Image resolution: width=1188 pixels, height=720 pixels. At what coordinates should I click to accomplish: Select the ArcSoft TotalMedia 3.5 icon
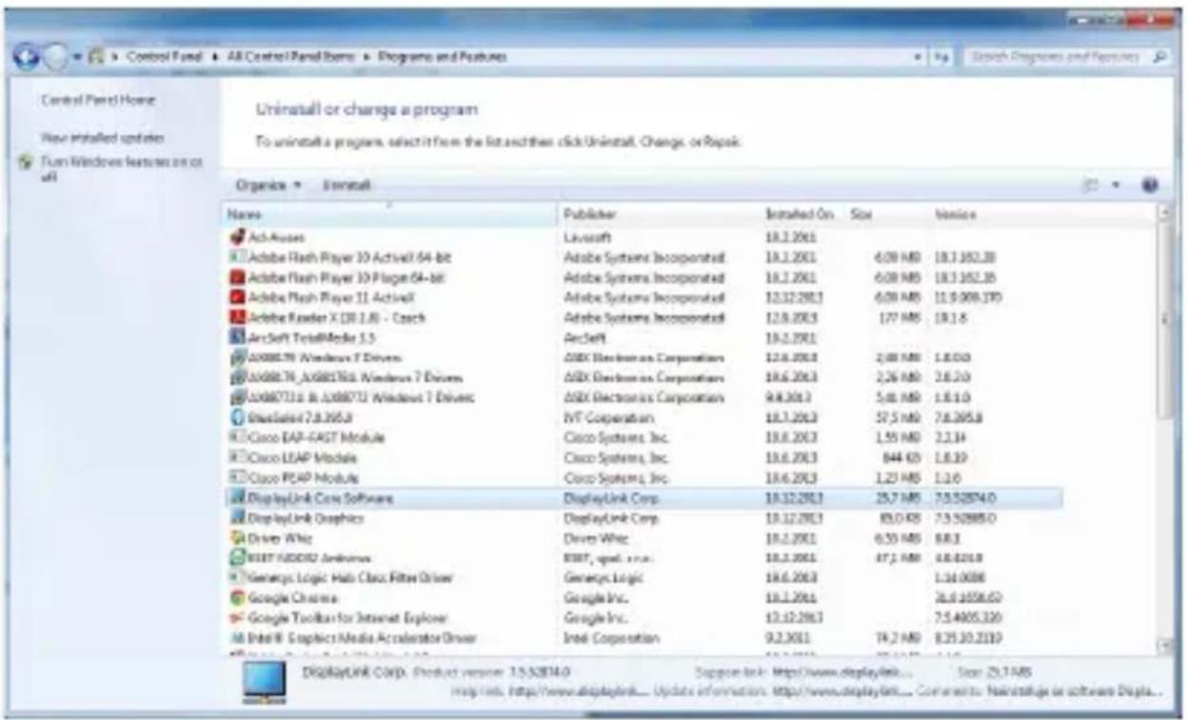tap(238, 337)
